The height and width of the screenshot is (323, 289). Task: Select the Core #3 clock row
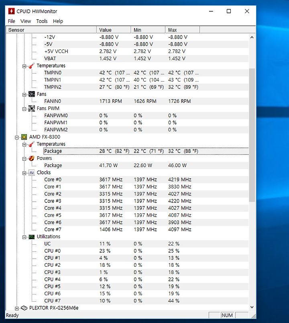tap(146, 201)
